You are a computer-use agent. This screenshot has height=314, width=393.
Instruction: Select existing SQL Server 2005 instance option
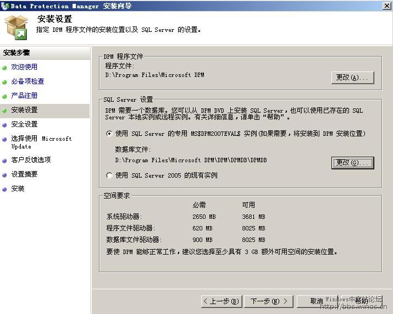pyautogui.click(x=109, y=175)
